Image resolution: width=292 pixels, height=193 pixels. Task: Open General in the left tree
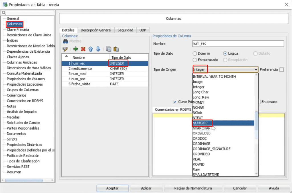(x=13, y=19)
